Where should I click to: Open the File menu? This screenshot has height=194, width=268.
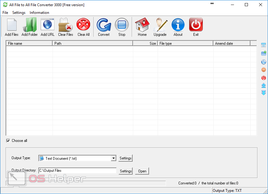pos(5,13)
